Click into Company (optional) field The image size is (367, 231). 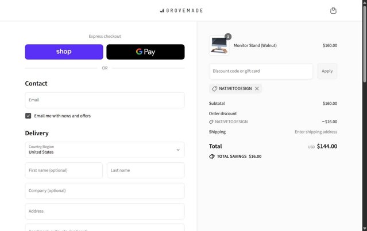[x=105, y=191]
